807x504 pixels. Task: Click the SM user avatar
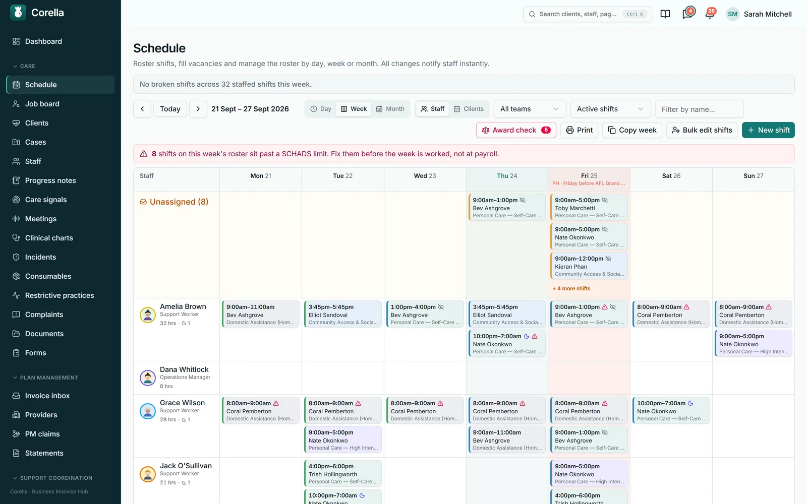tap(733, 14)
